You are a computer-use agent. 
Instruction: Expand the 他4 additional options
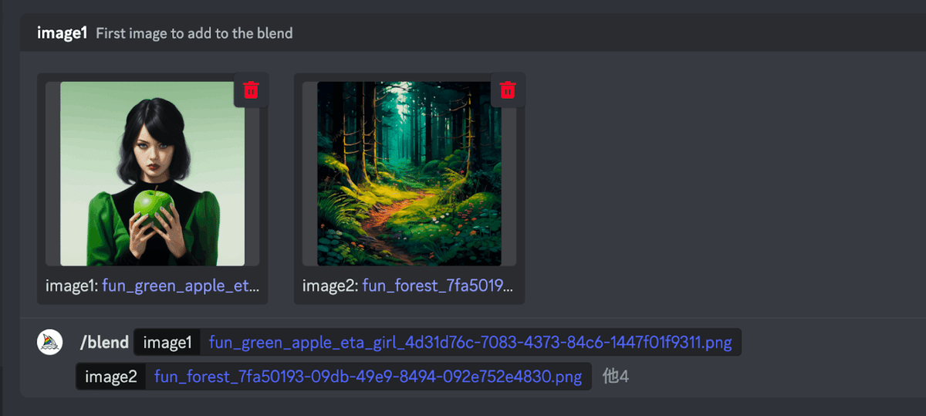coord(616,377)
